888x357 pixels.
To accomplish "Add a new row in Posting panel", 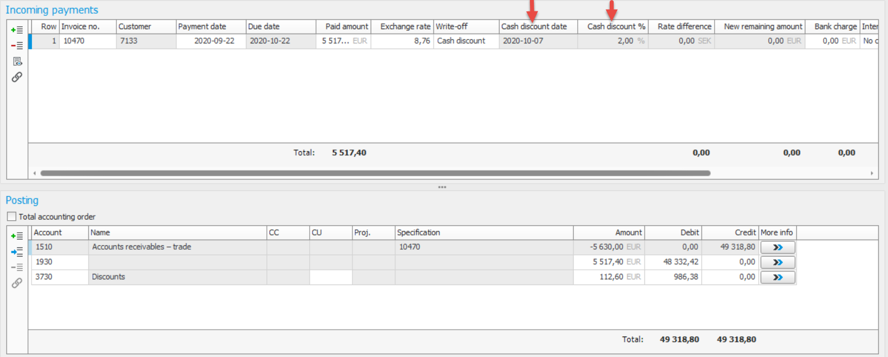I will pos(17,236).
